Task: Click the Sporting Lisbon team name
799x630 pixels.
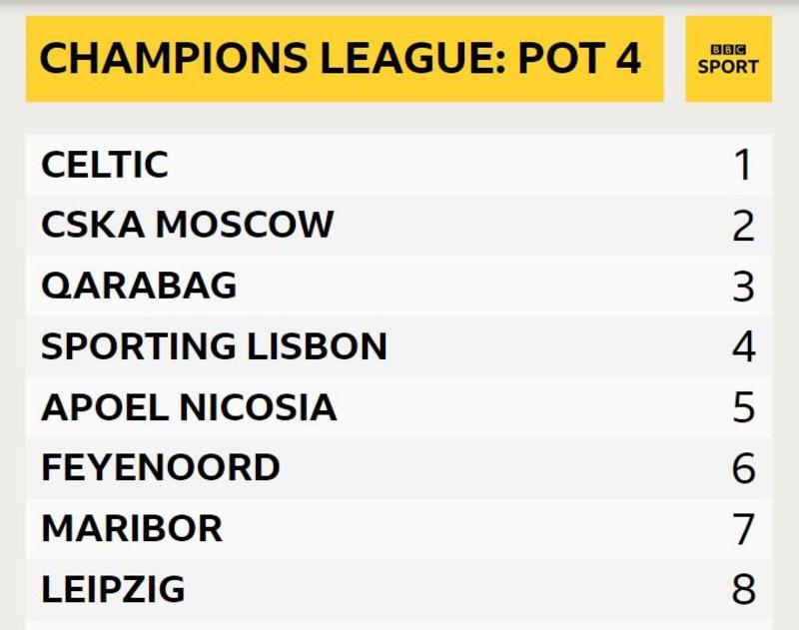Action: click(214, 346)
